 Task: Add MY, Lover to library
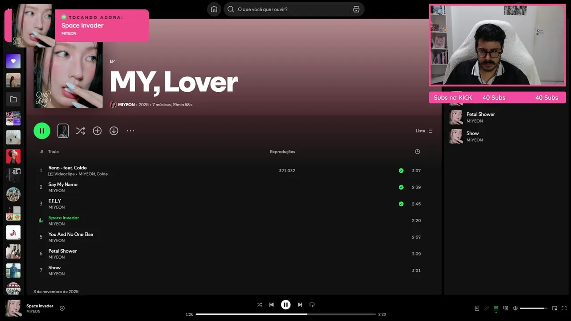coord(97,131)
